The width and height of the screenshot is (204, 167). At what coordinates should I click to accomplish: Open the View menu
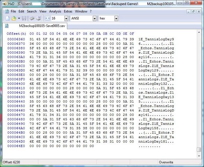pyautogui.click(x=43, y=11)
